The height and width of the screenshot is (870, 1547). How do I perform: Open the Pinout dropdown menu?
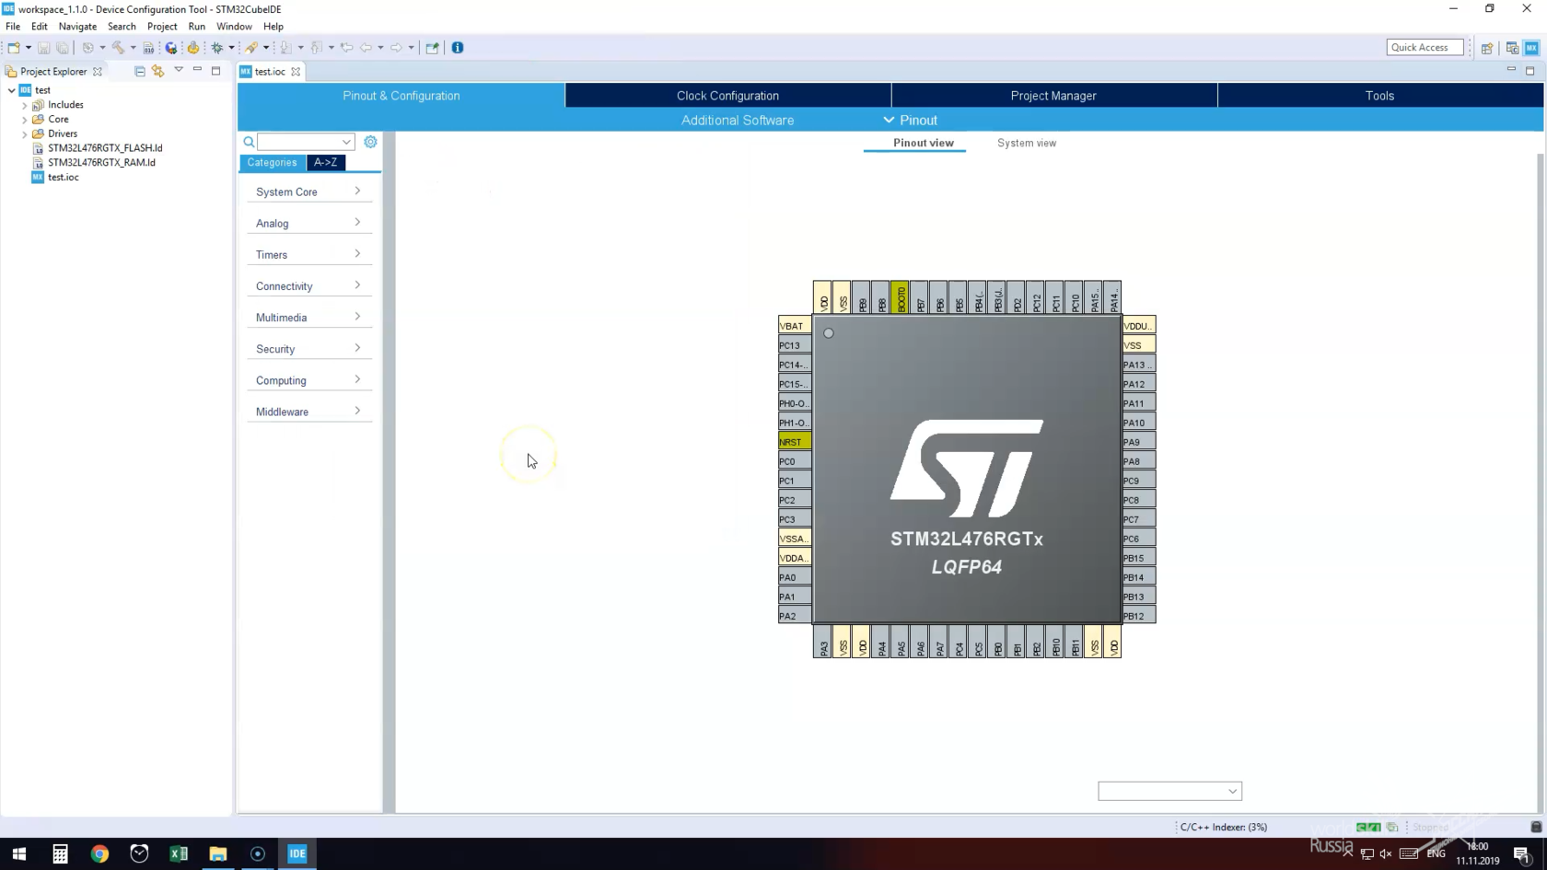[910, 120]
